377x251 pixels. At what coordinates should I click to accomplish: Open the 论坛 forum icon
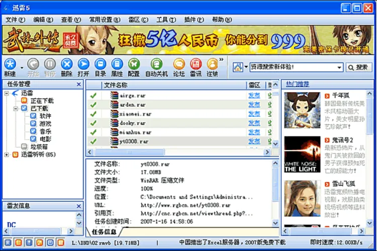tap(179, 64)
